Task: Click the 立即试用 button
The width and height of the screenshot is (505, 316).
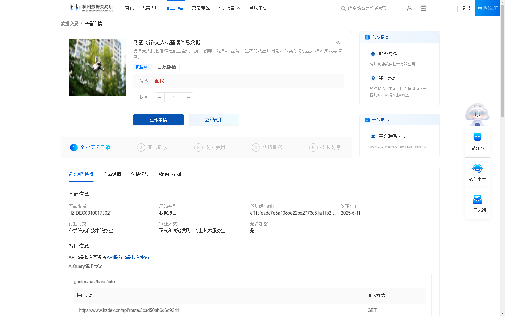Action: [214, 120]
